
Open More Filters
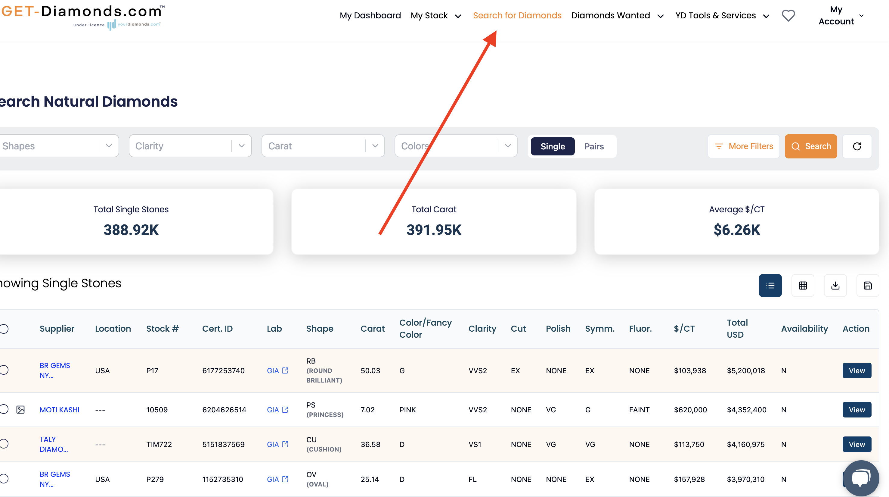pos(744,146)
